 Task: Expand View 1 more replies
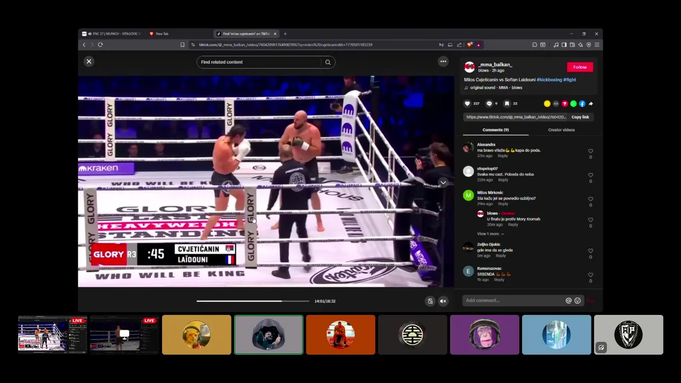(490, 234)
